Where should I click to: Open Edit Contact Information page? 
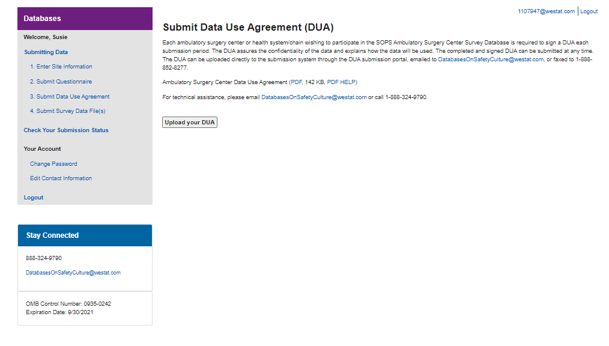point(61,178)
